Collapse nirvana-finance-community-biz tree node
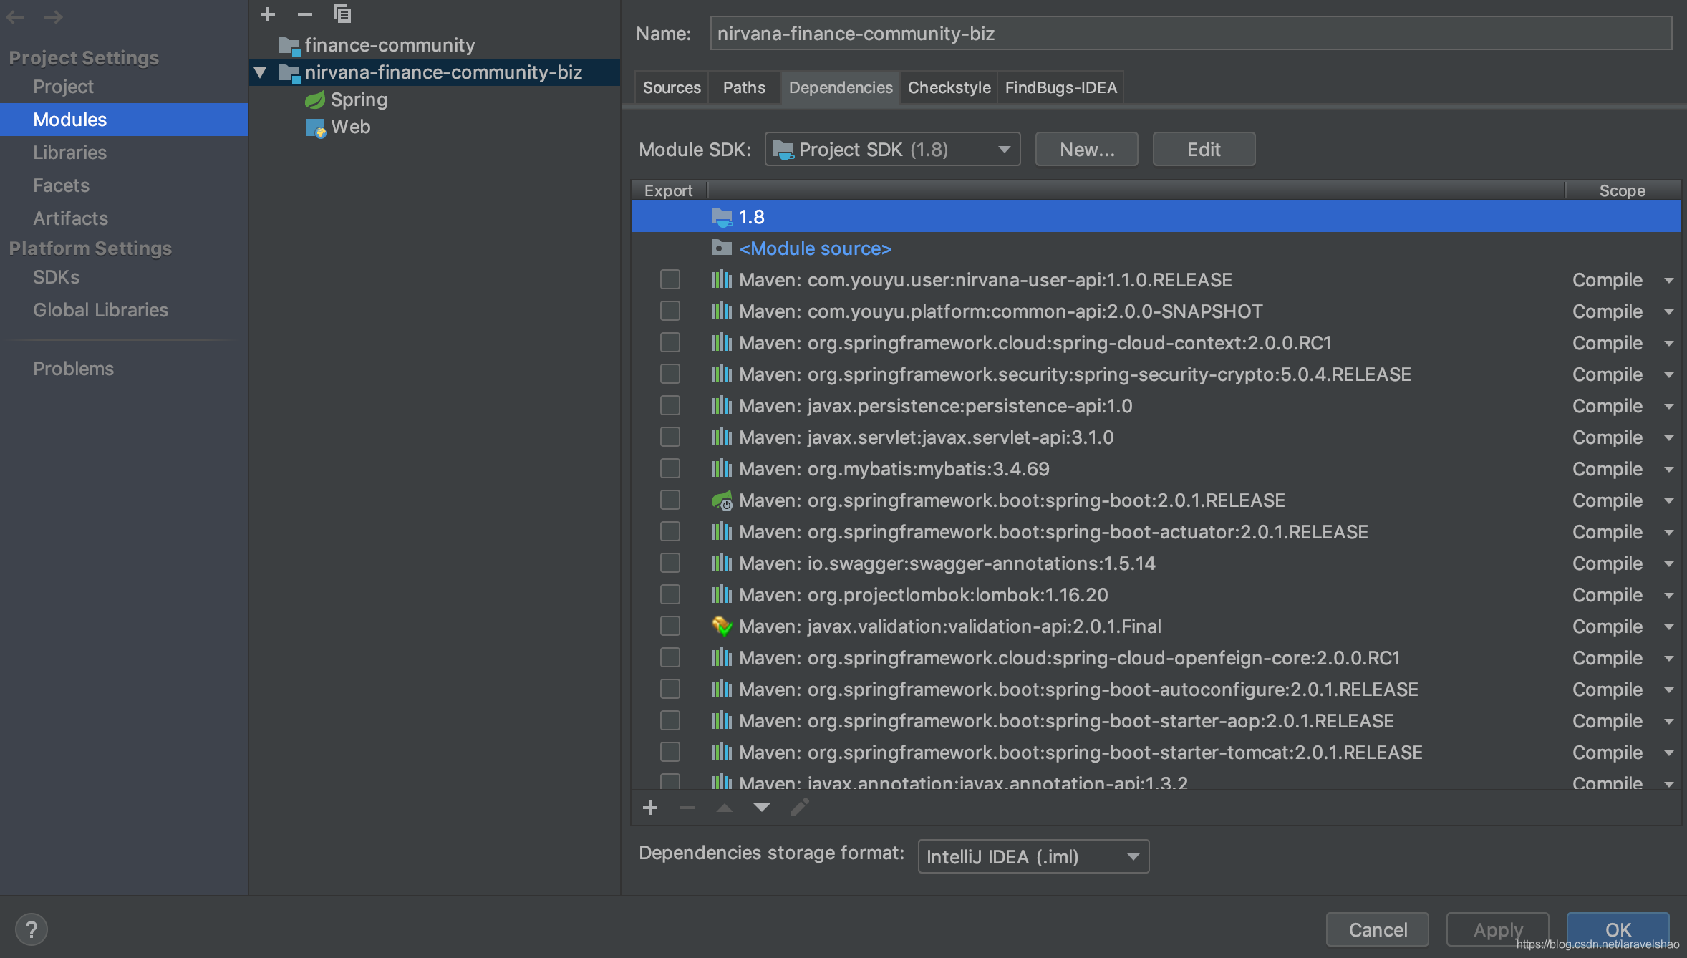The height and width of the screenshot is (958, 1687). 261,72
